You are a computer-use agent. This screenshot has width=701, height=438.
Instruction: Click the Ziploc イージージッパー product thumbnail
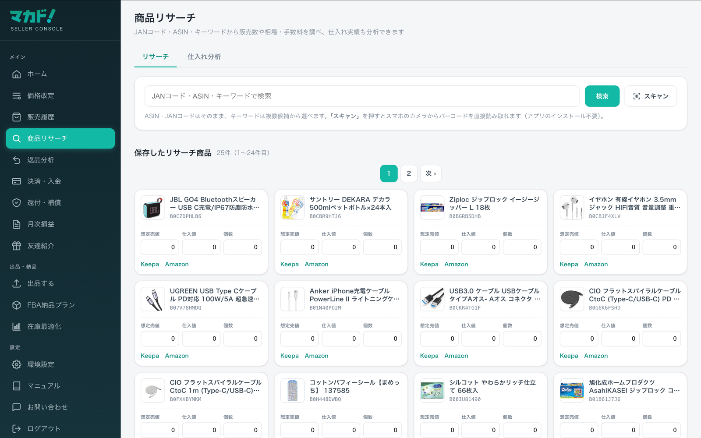432,208
